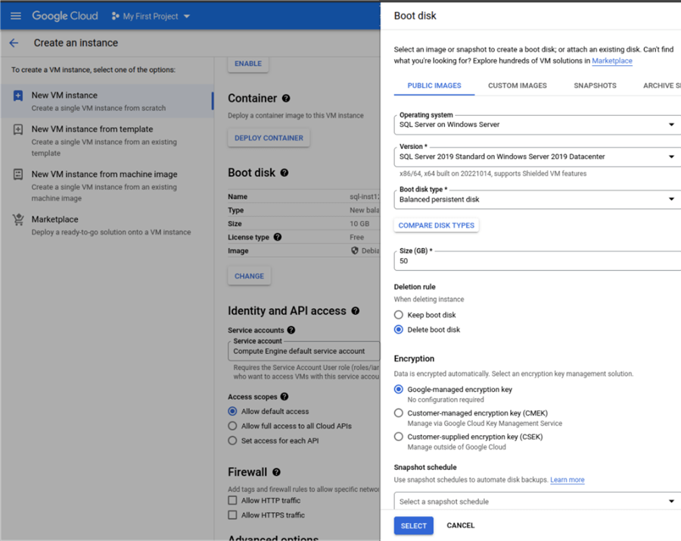The width and height of the screenshot is (681, 541).
Task: Click the Select button to confirm boot disk
Action: (413, 526)
